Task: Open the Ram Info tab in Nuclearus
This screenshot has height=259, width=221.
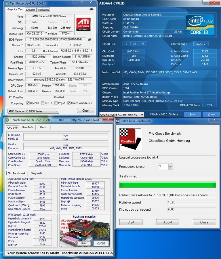Action: click(28, 127)
